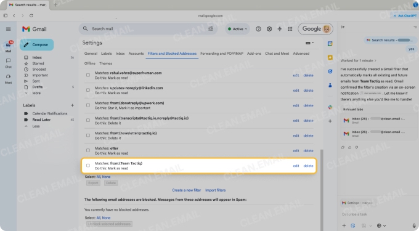The height and width of the screenshot is (231, 419).
Task: Open the Settings gear icon
Action: 269,29
